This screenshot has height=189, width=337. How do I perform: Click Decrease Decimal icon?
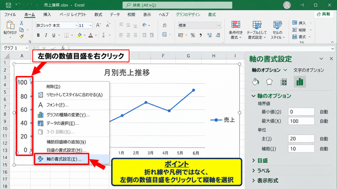click(x=218, y=35)
